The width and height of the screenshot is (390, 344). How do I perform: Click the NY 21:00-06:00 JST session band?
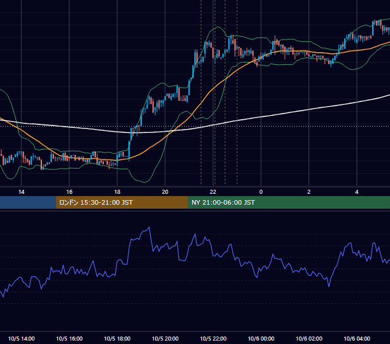pos(288,202)
